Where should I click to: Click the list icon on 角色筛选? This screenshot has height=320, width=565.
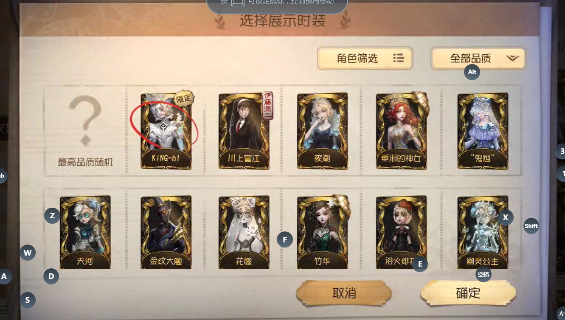(x=398, y=58)
